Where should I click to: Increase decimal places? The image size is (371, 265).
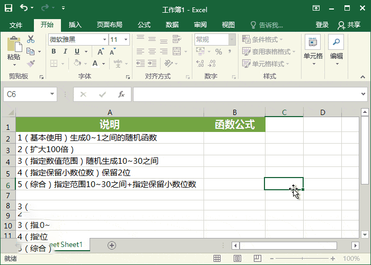[x=200, y=64]
